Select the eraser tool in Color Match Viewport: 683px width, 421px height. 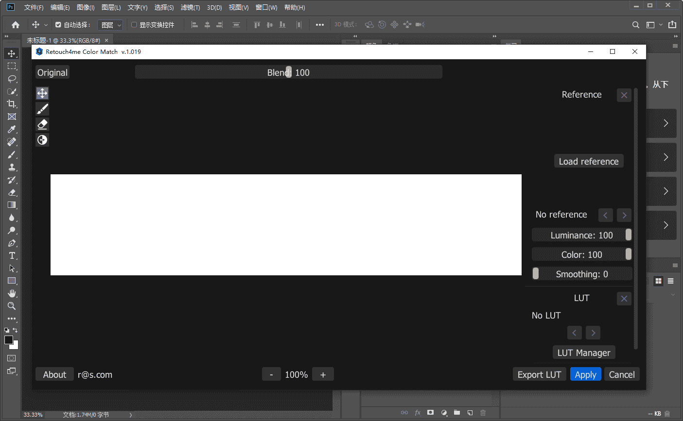pos(42,124)
